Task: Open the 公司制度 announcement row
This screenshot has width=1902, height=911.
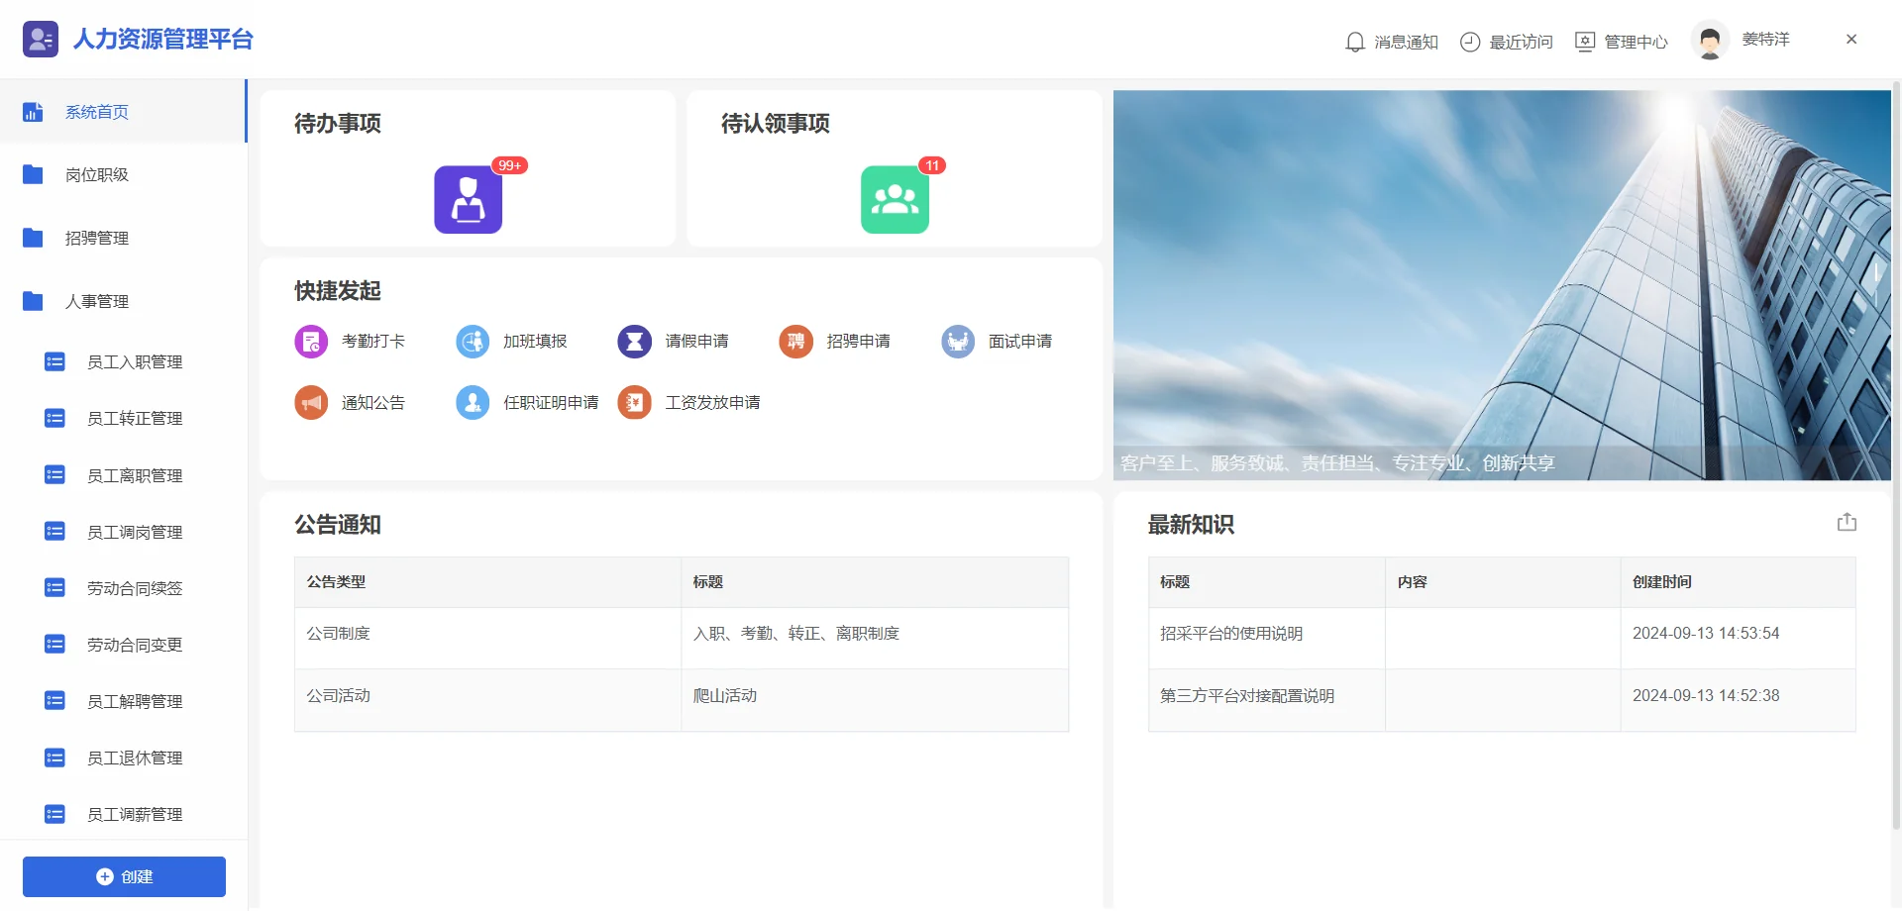Action: coord(682,638)
